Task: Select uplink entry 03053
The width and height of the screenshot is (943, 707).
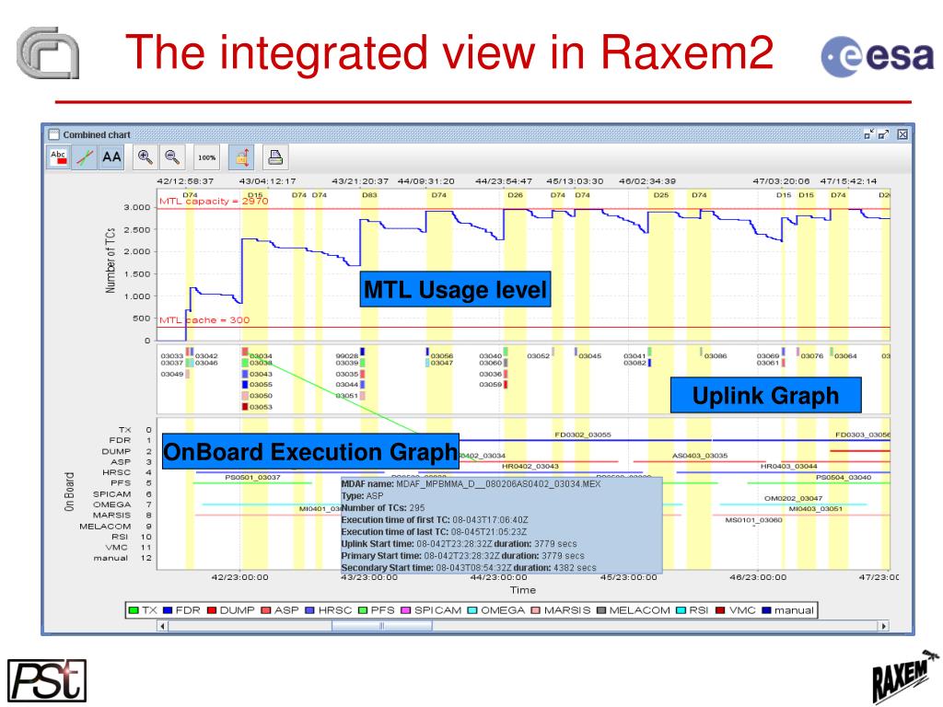Action: [261, 407]
